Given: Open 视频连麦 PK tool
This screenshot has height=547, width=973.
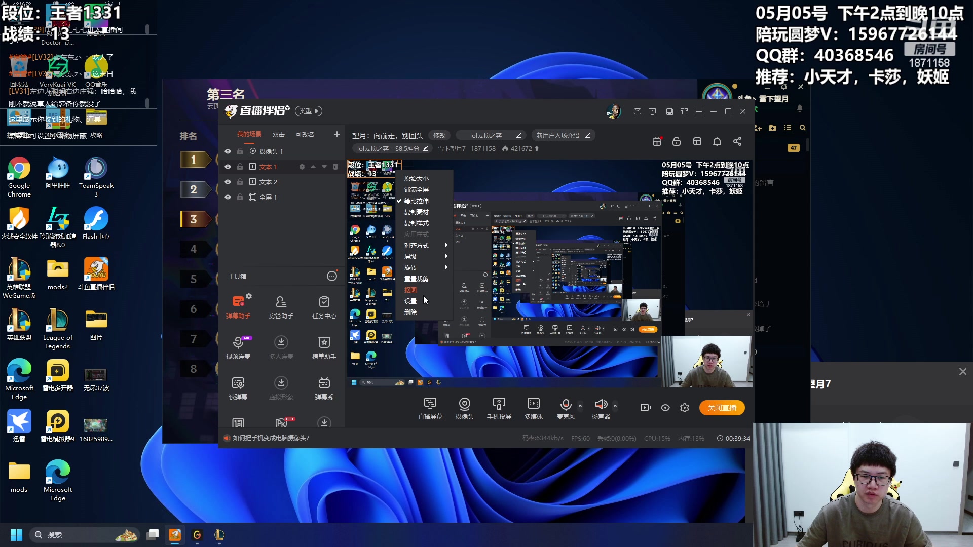Looking at the screenshot, I should pos(238,347).
